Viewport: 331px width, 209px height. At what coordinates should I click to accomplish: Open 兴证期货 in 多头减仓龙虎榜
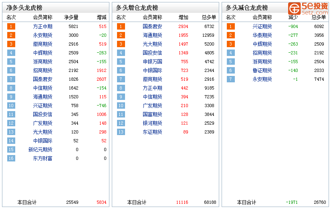coord(262,26)
